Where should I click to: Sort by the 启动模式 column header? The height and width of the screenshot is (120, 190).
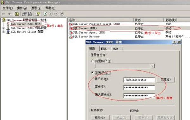pyautogui.click(x=177, y=20)
